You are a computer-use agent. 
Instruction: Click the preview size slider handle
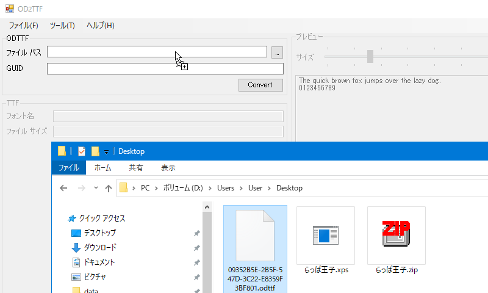click(370, 57)
